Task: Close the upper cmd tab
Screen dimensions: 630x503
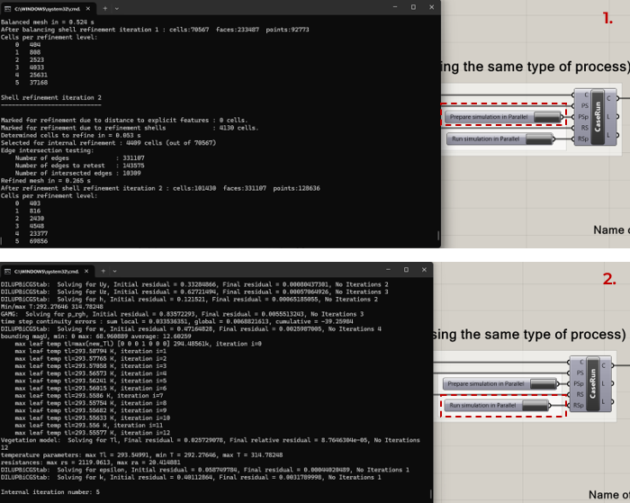Action: pyautogui.click(x=88, y=8)
